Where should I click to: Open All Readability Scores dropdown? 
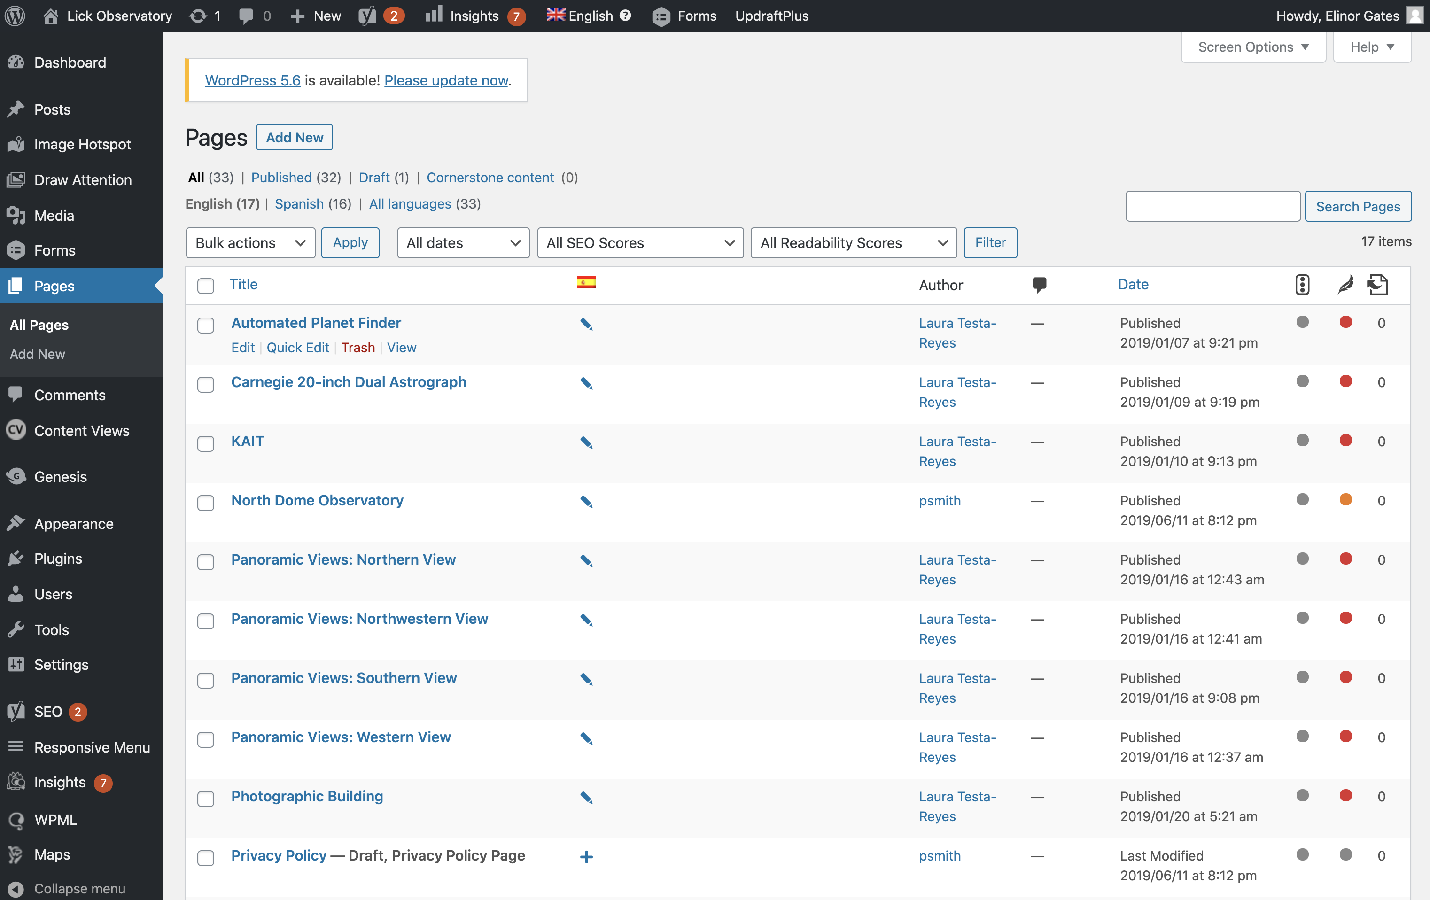(854, 243)
